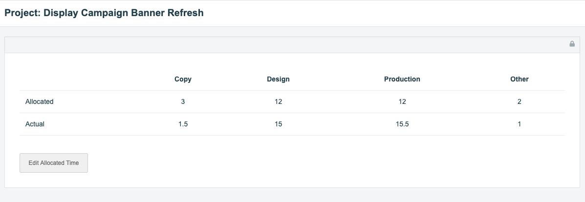Viewport: 585px width, 202px height.
Task: Select the Actual row label
Action: [x=35, y=124]
